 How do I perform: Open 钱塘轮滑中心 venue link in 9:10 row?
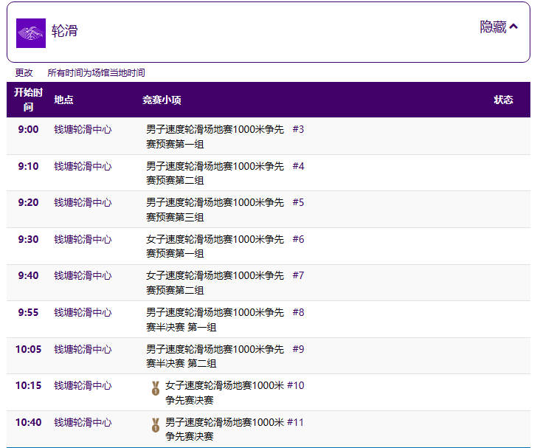point(83,167)
